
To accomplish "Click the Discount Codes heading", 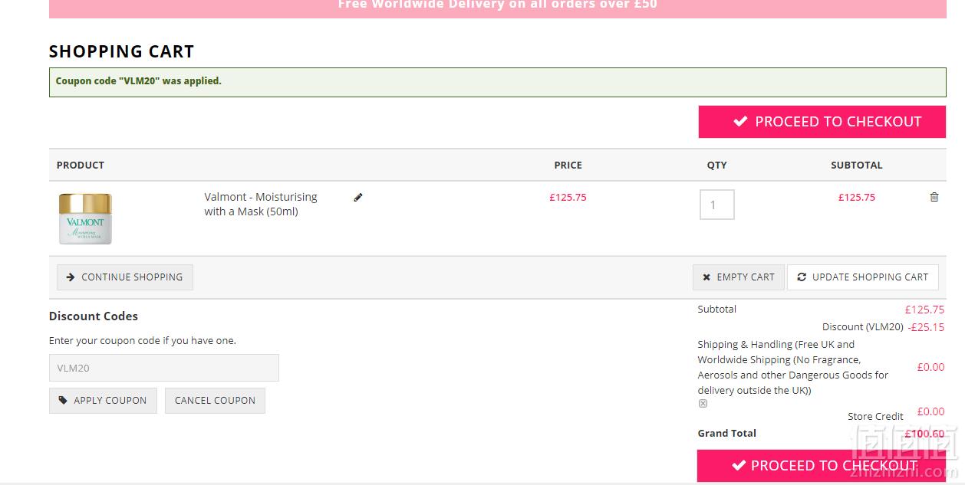I will [94, 316].
